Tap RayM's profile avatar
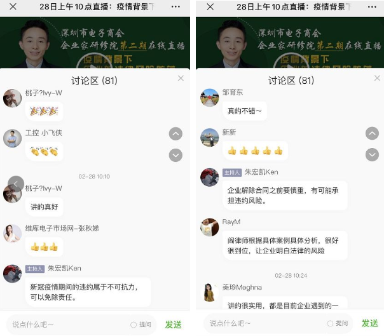384x336 pixels. (209, 227)
